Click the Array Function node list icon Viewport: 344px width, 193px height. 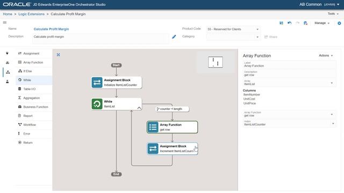[153, 127]
